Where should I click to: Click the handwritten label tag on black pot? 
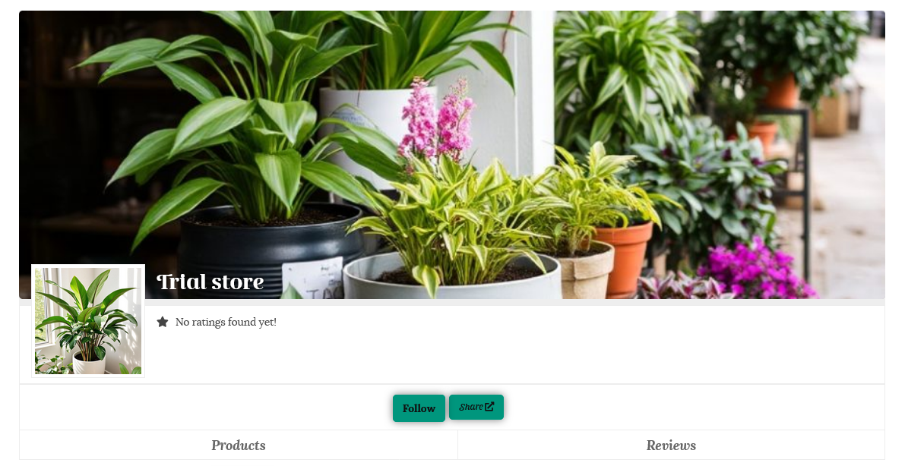click(x=313, y=278)
